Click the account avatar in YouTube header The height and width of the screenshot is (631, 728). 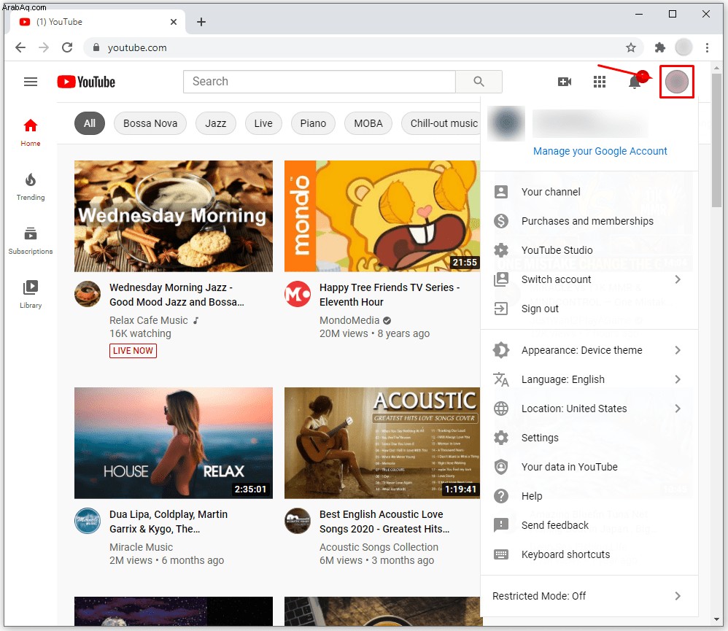coord(676,82)
